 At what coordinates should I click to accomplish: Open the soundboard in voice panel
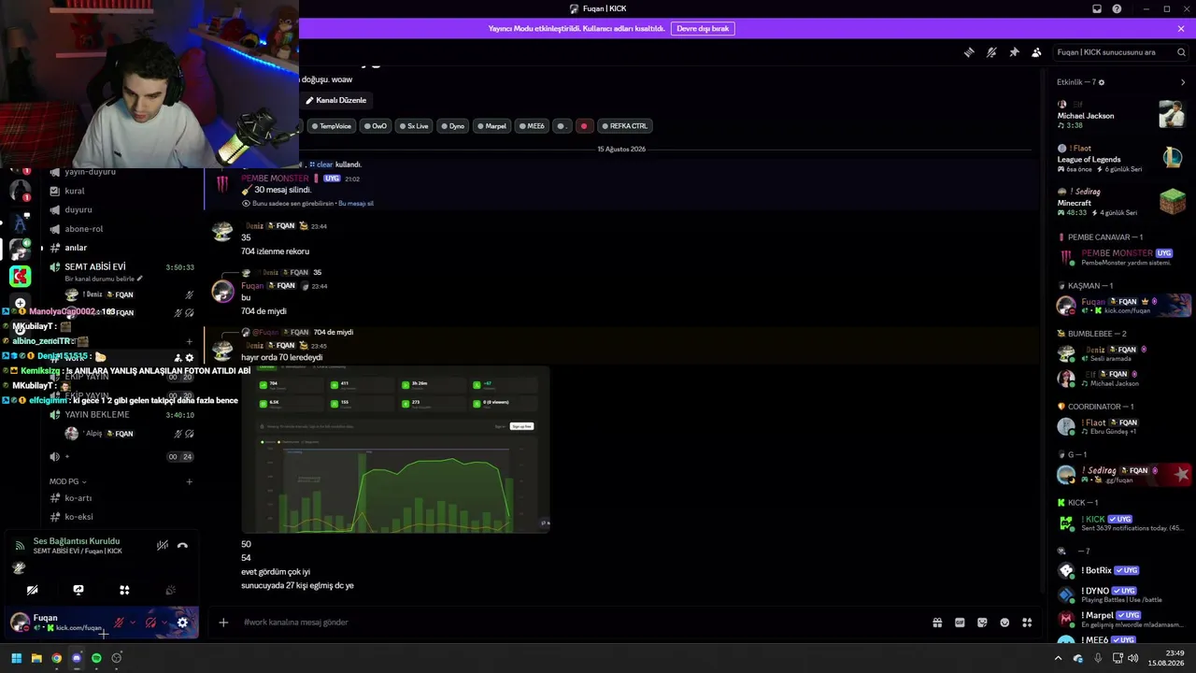point(170,590)
